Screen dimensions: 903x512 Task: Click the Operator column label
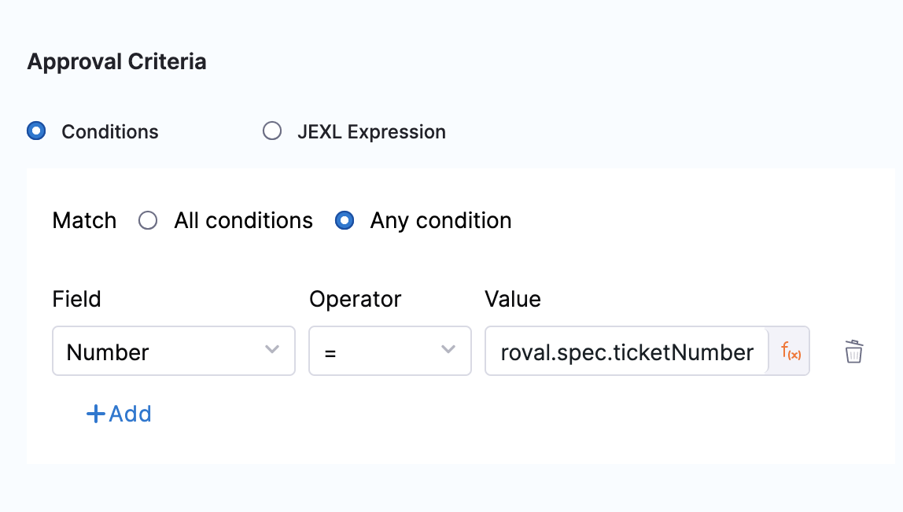coord(355,300)
